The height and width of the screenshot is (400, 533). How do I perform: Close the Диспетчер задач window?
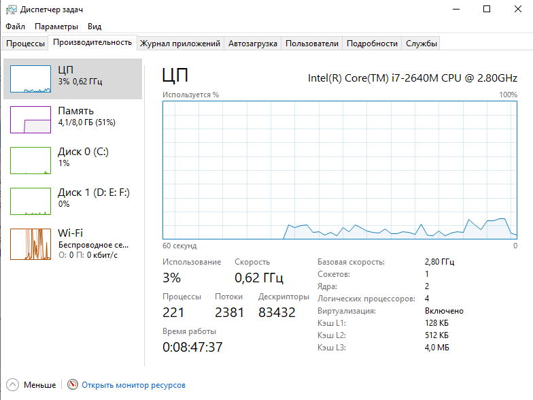coord(518,10)
